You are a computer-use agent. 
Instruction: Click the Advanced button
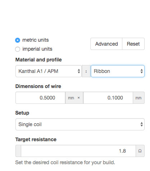coord(106,44)
